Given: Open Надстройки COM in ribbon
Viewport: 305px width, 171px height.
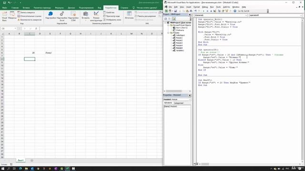Looking at the screenshot, I should tap(73, 16).
